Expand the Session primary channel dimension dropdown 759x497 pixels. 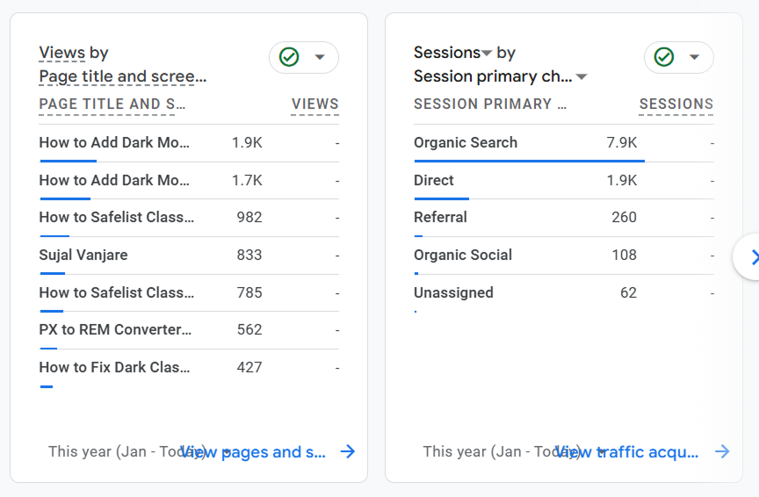[582, 77]
